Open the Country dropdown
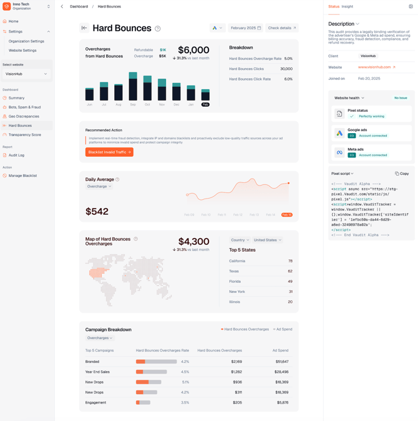 [240, 240]
